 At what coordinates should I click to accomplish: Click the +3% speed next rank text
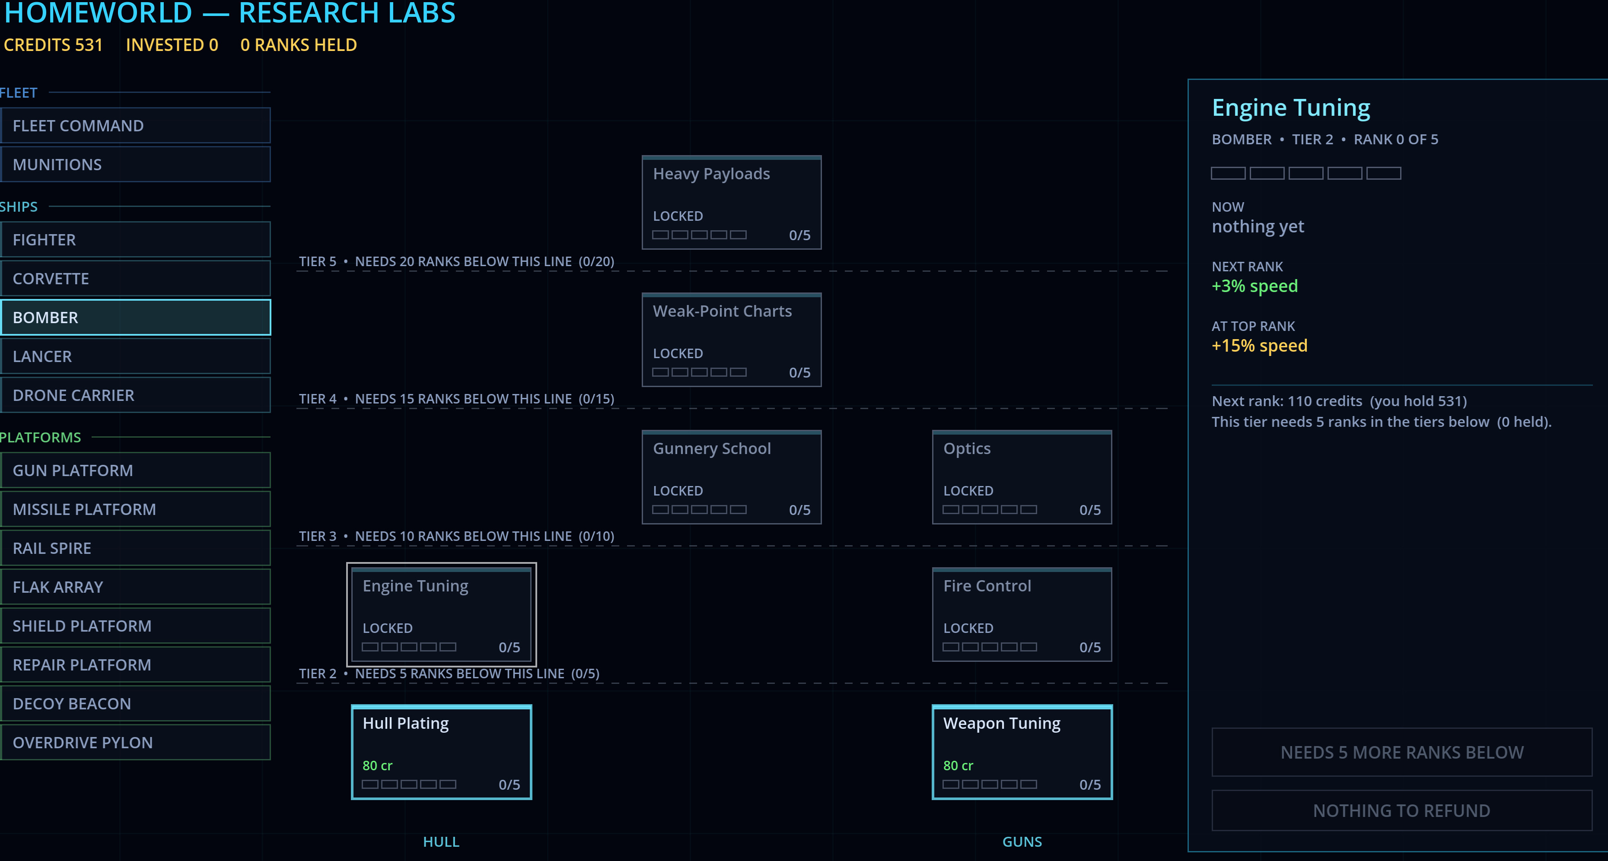coord(1255,286)
